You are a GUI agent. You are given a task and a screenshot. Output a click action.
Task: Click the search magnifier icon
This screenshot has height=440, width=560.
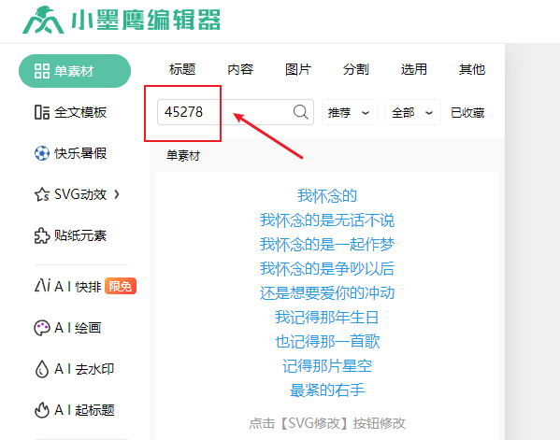(x=301, y=112)
